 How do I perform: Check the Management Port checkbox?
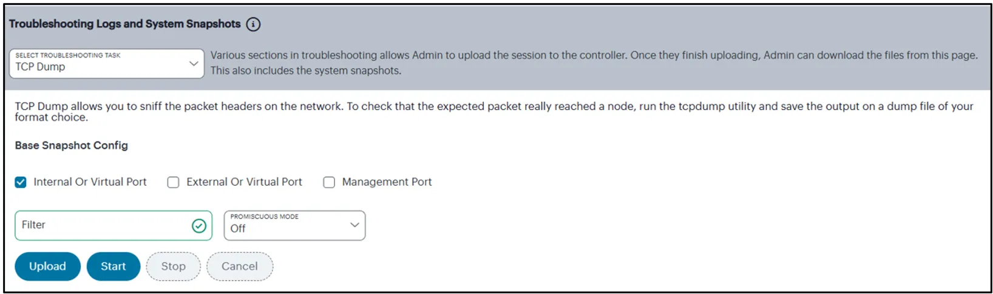[x=329, y=182]
